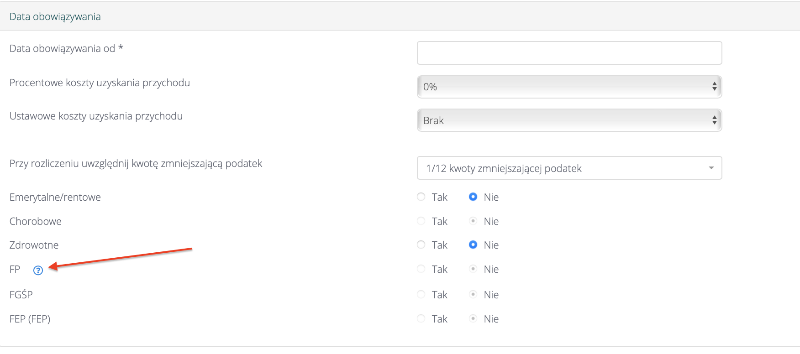
Task: Click the Zdrowotne row label
Action: point(34,245)
